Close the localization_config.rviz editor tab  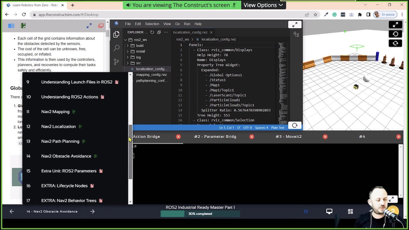[x=211, y=32]
